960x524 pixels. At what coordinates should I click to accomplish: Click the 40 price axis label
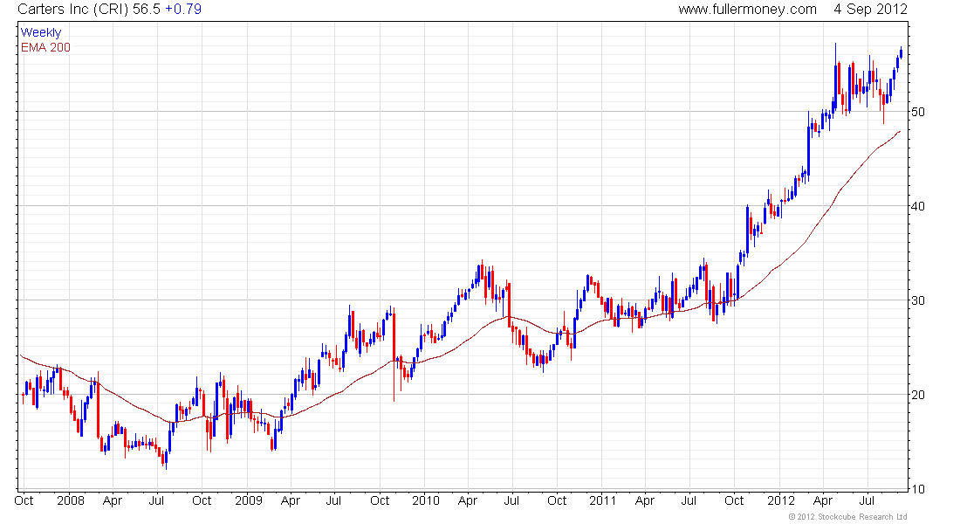[x=918, y=206]
